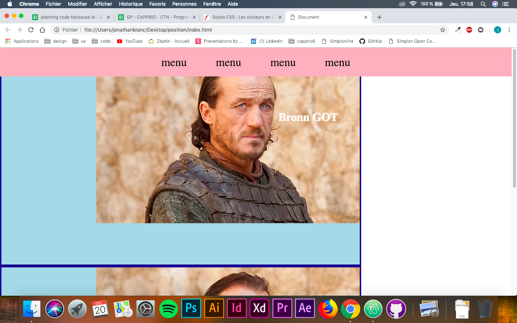Open the GitHub bookmark
Image resolution: width=517 pixels, height=323 pixels.
pyautogui.click(x=371, y=41)
